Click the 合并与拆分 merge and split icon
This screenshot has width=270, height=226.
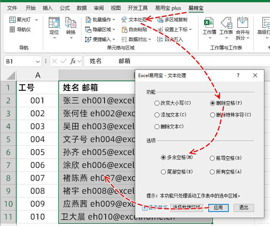242,23
